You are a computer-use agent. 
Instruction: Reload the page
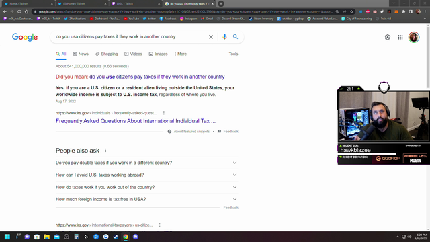(x=19, y=12)
